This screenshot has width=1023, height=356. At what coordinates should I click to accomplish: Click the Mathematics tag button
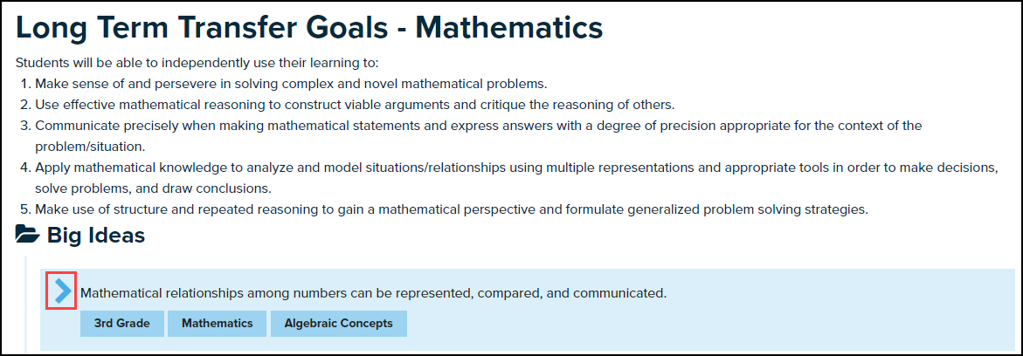click(218, 324)
